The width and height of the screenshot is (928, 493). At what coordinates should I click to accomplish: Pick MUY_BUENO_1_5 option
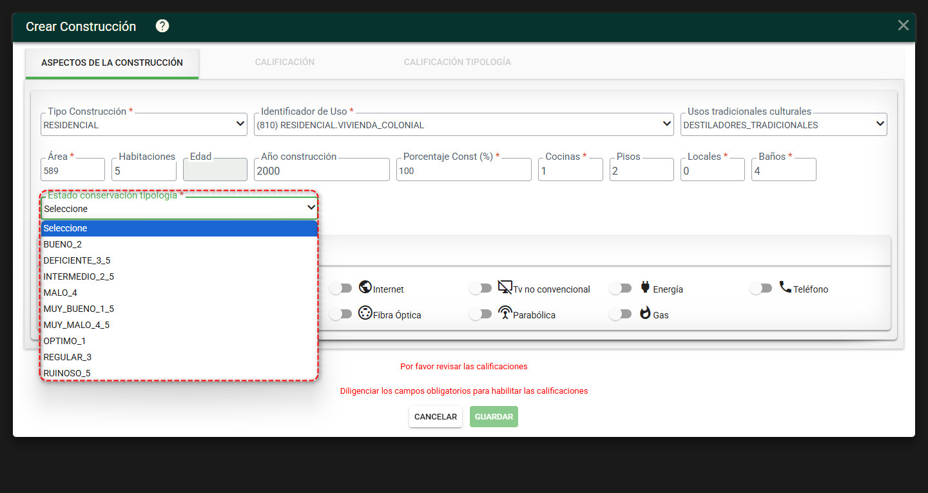point(180,309)
